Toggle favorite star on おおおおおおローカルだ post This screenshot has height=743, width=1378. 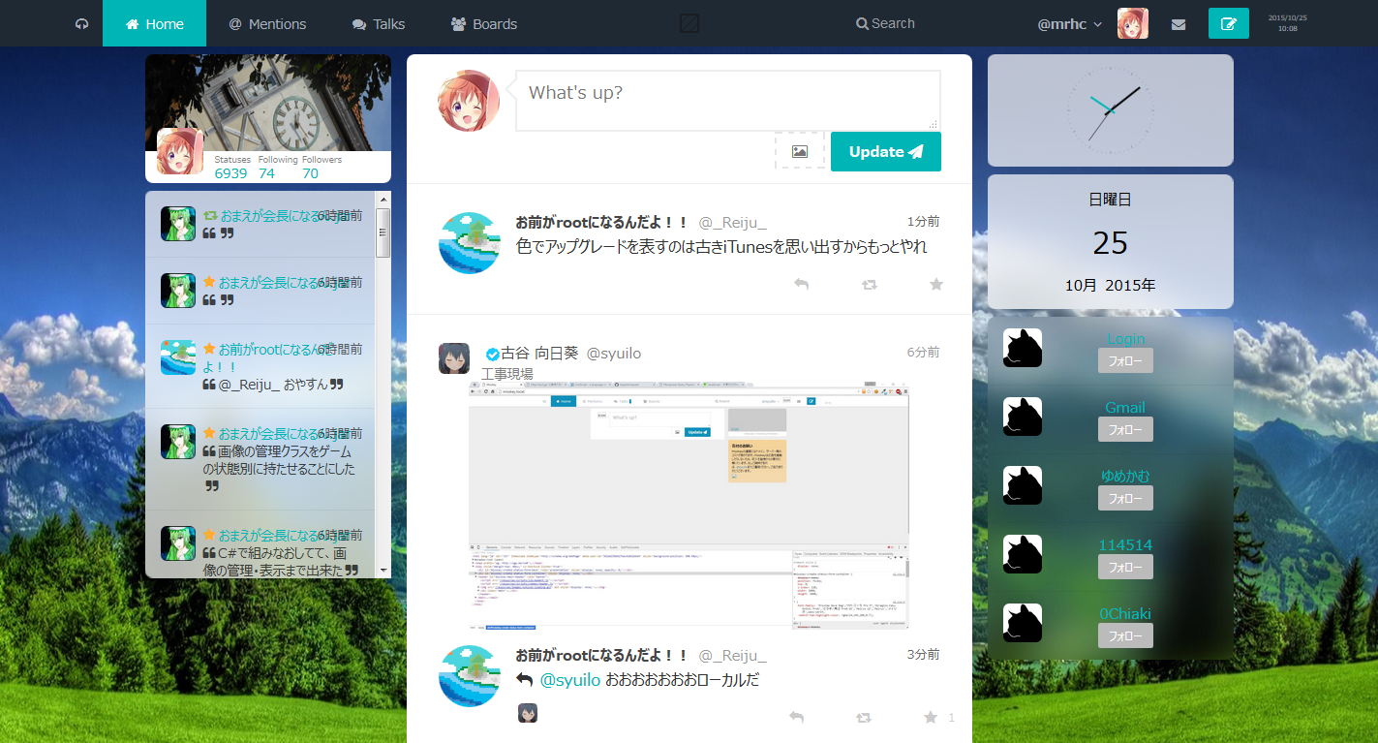coord(931,718)
